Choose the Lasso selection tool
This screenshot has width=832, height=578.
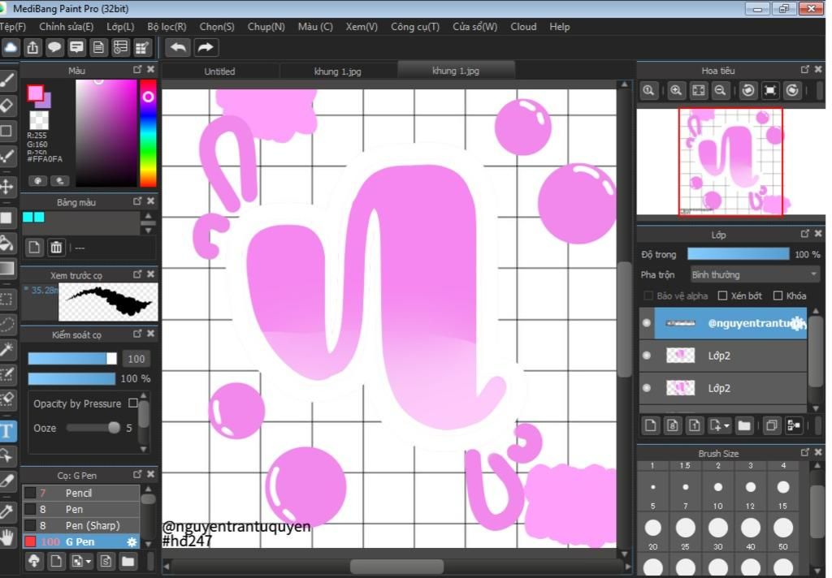tap(6, 324)
